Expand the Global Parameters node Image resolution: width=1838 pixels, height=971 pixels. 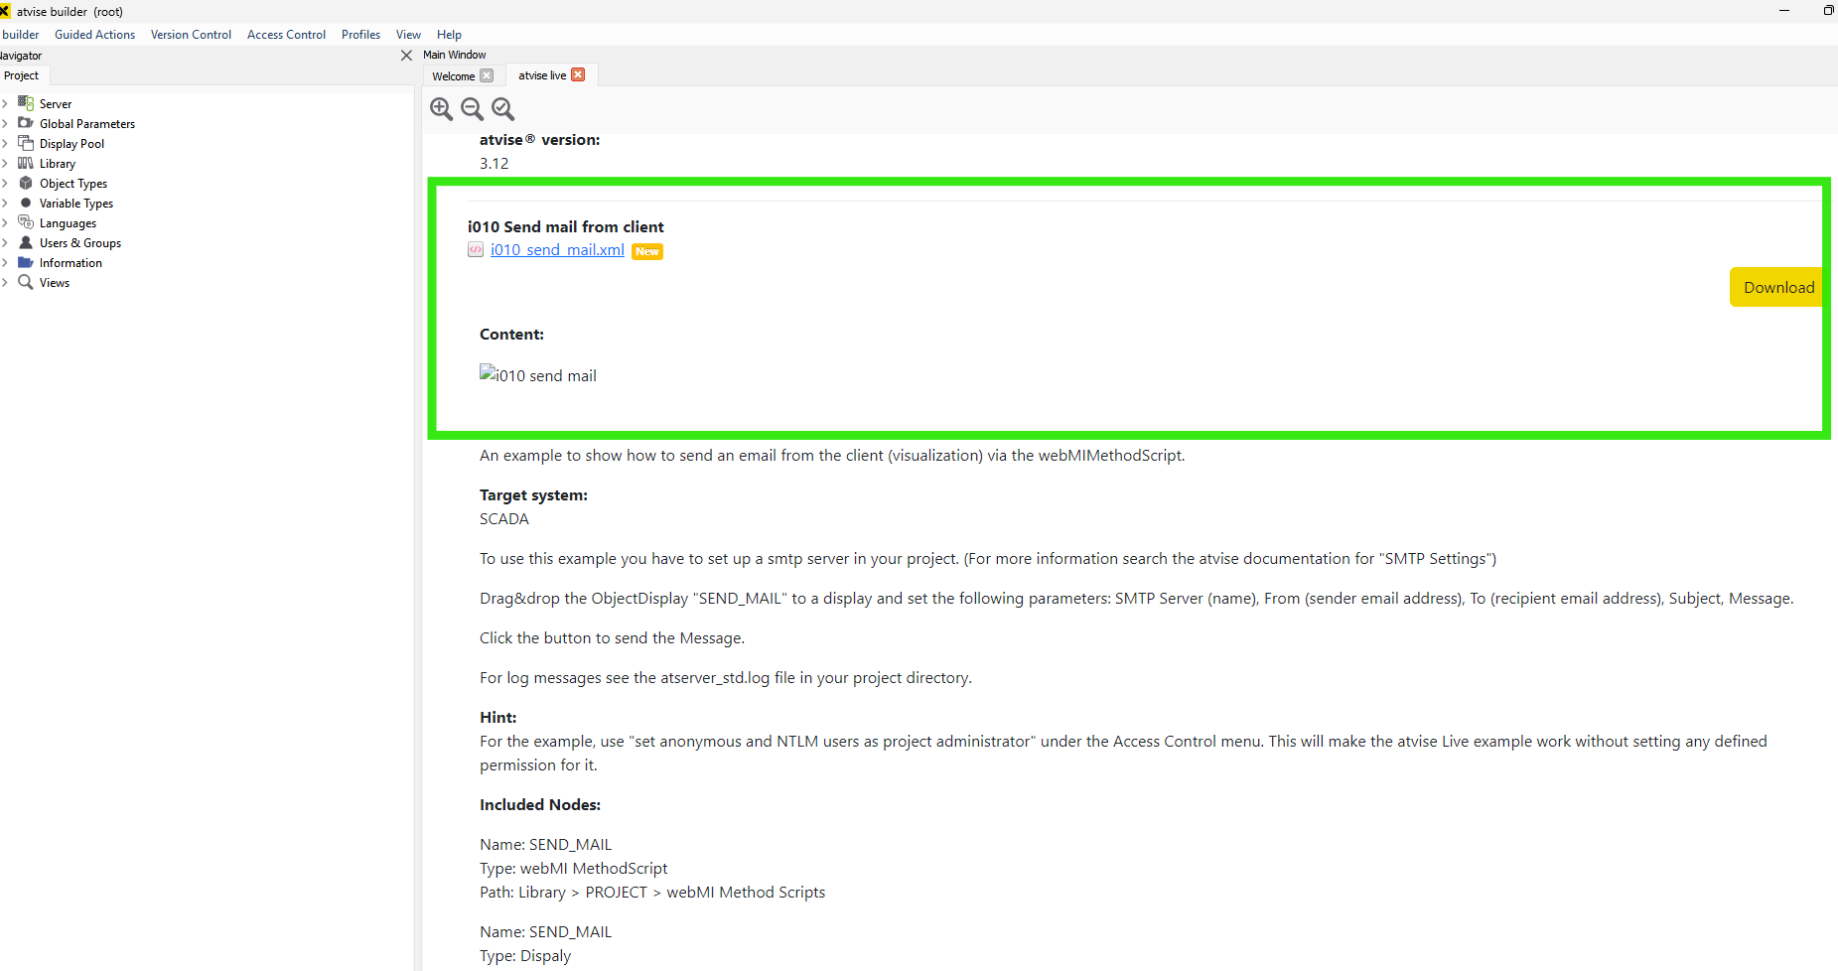pos(5,123)
